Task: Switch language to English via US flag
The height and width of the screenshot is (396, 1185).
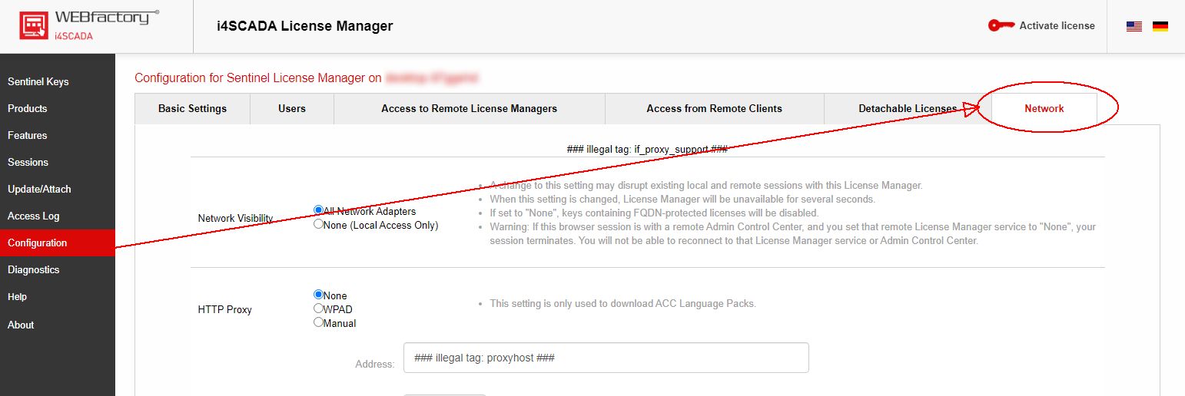Action: tap(1134, 26)
